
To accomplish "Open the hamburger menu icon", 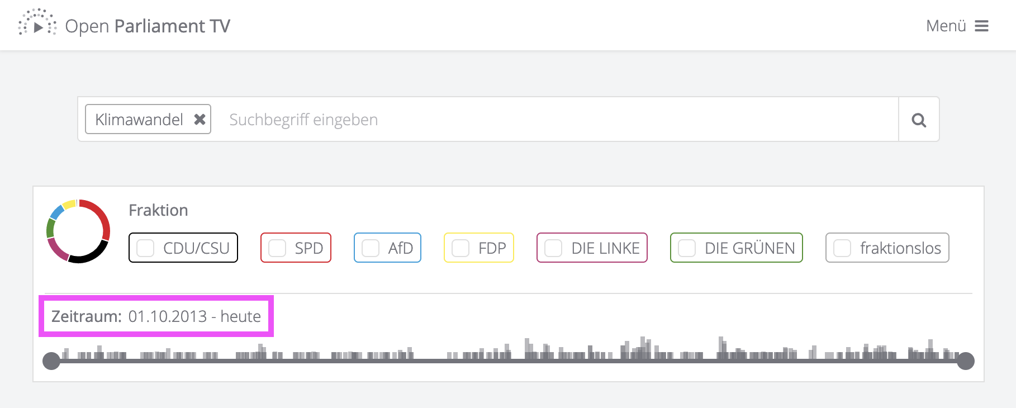I will (982, 26).
